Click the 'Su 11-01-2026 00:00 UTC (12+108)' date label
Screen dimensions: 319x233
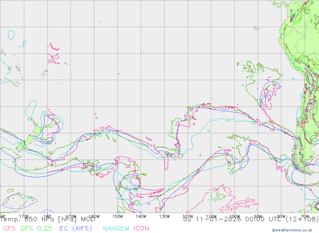[251, 219]
